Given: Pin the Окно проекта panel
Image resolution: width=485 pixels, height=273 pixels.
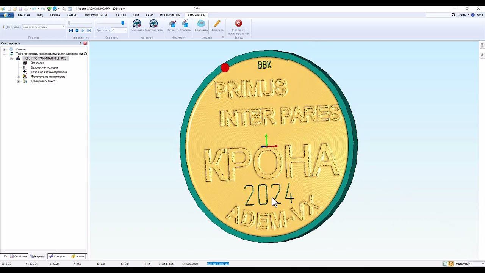Looking at the screenshot, I should pyautogui.click(x=80, y=43).
